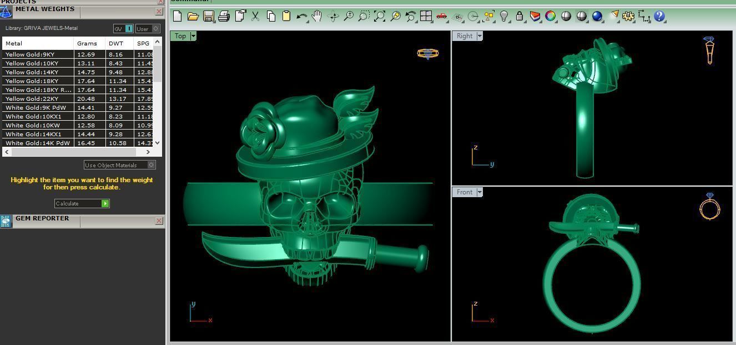Paste from the clipboard icon
This screenshot has width=736, height=345.
pyautogui.click(x=286, y=16)
